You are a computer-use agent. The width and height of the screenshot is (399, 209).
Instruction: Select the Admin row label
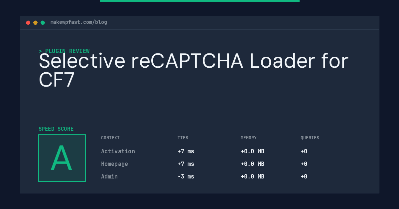[109, 176]
